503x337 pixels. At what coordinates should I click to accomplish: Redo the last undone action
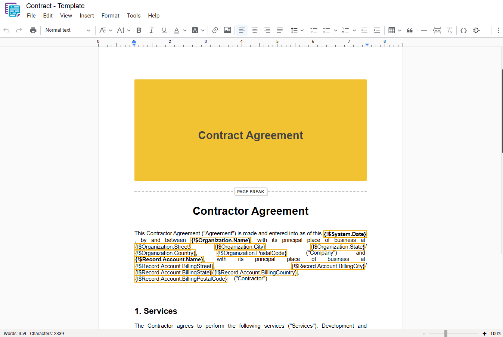point(19,30)
